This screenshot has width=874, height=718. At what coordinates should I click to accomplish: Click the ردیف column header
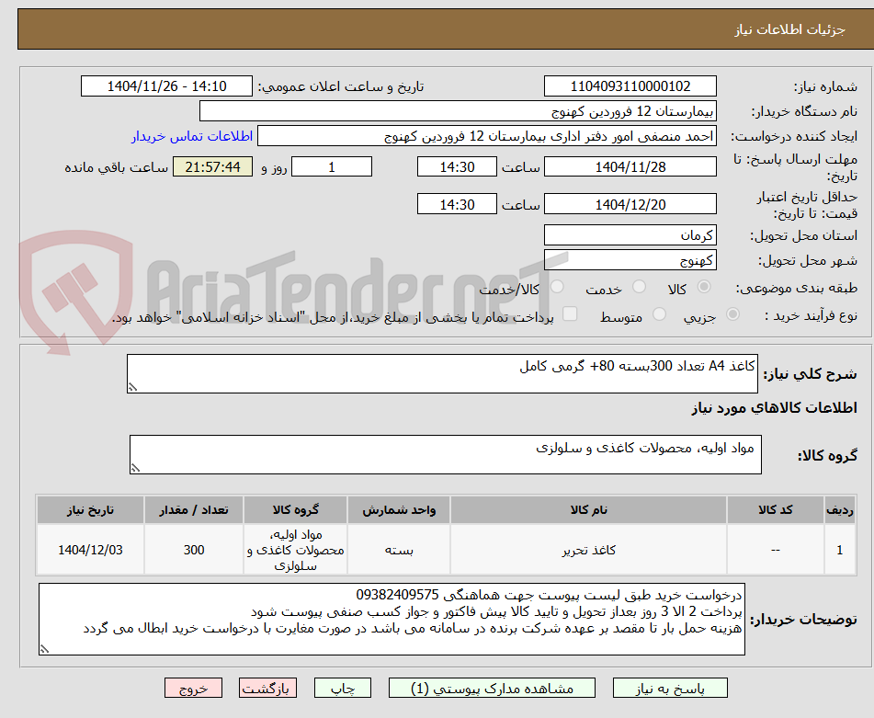coord(840,509)
